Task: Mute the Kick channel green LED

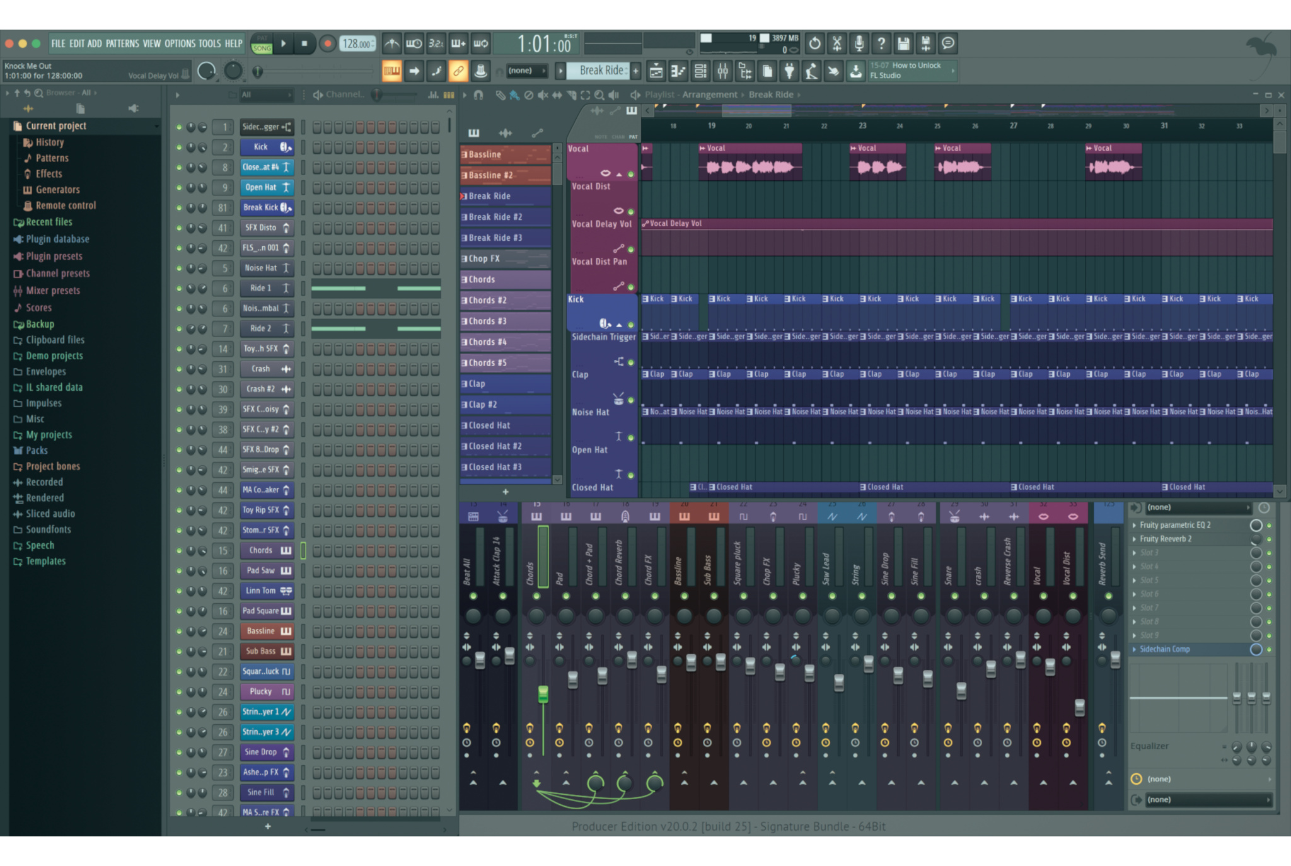Action: pos(179,147)
